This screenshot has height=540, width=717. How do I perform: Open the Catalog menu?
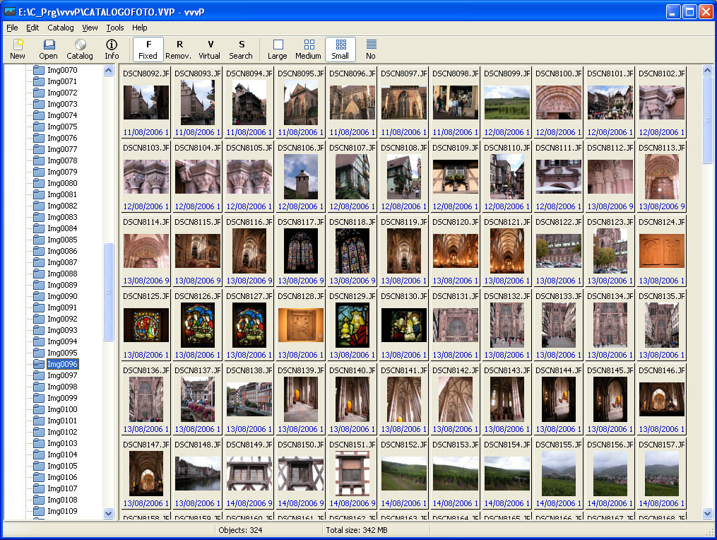(x=60, y=28)
